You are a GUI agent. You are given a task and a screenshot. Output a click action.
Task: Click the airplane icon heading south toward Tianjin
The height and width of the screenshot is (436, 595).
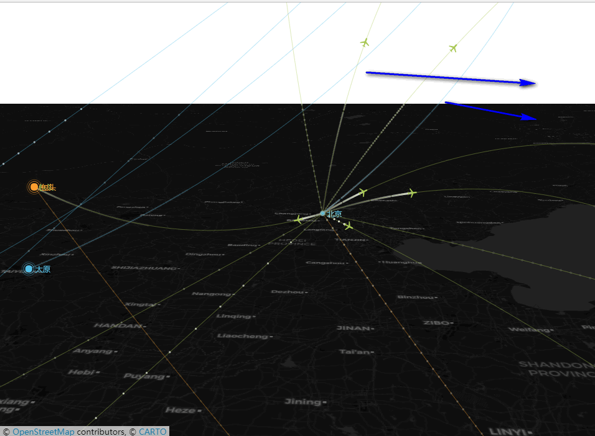pyautogui.click(x=349, y=227)
